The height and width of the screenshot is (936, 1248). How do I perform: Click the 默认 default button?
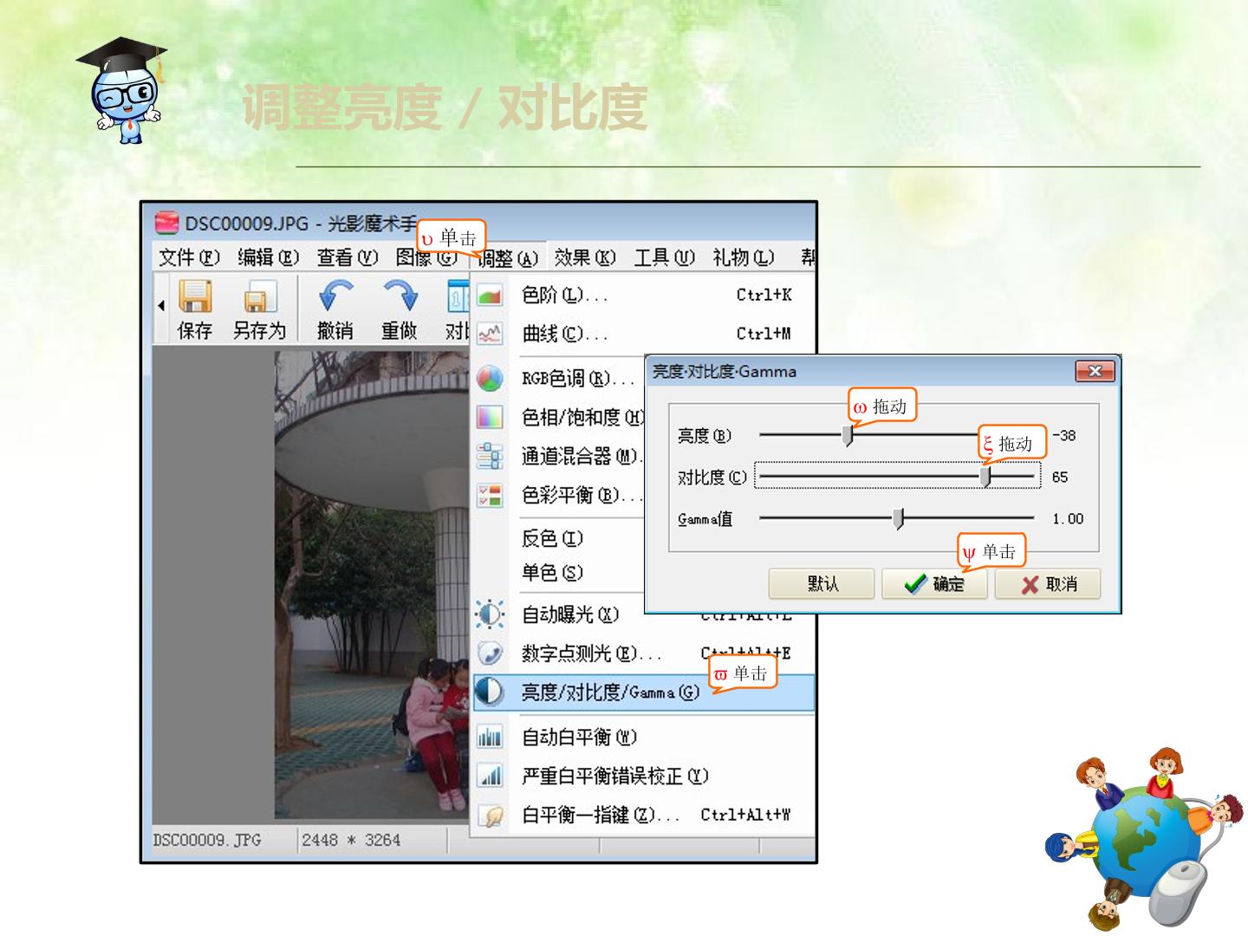[822, 584]
